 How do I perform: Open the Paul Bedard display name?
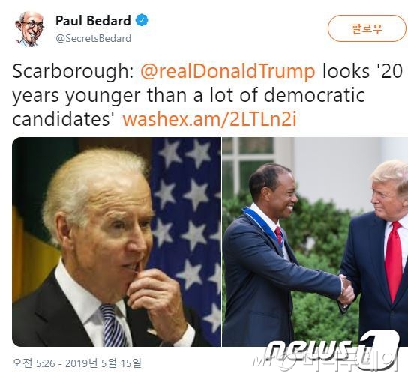pos(93,21)
